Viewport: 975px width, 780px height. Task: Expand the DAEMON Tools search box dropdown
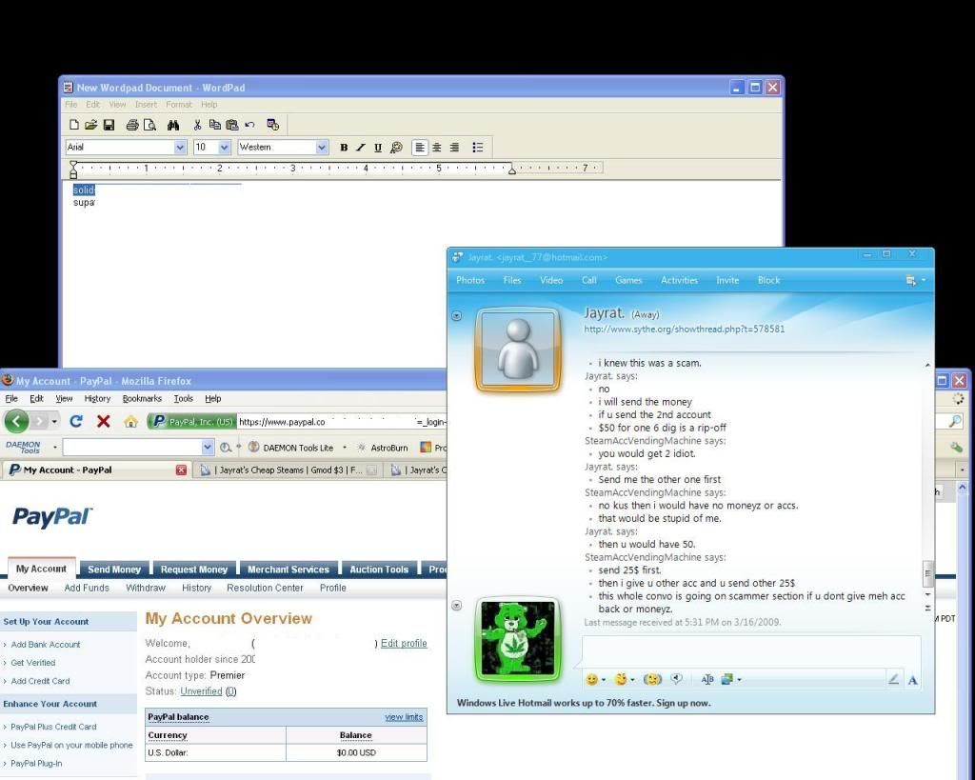point(208,448)
